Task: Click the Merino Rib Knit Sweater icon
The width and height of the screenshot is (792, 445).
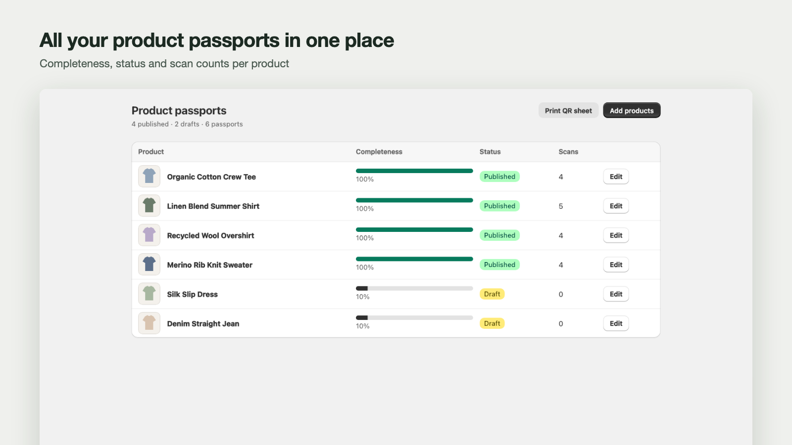Action: click(x=149, y=265)
